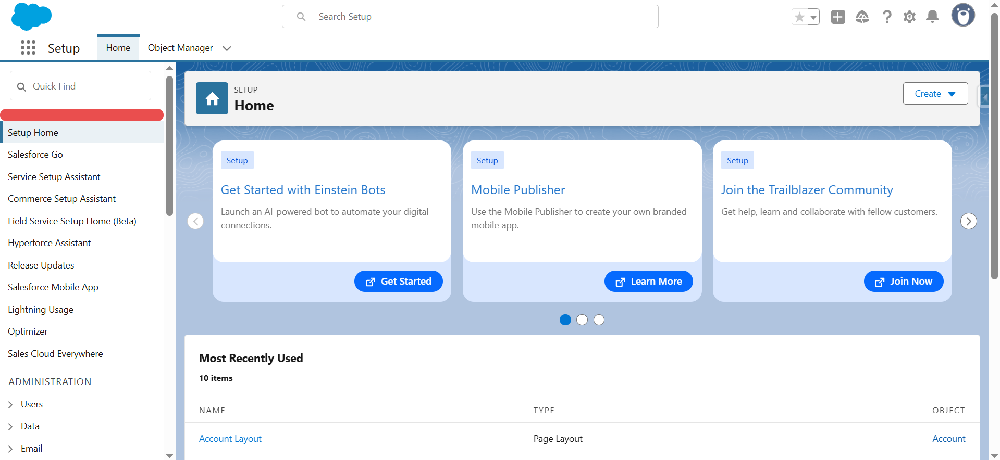Click the page vertical scrollbar

pyautogui.click(x=994, y=146)
